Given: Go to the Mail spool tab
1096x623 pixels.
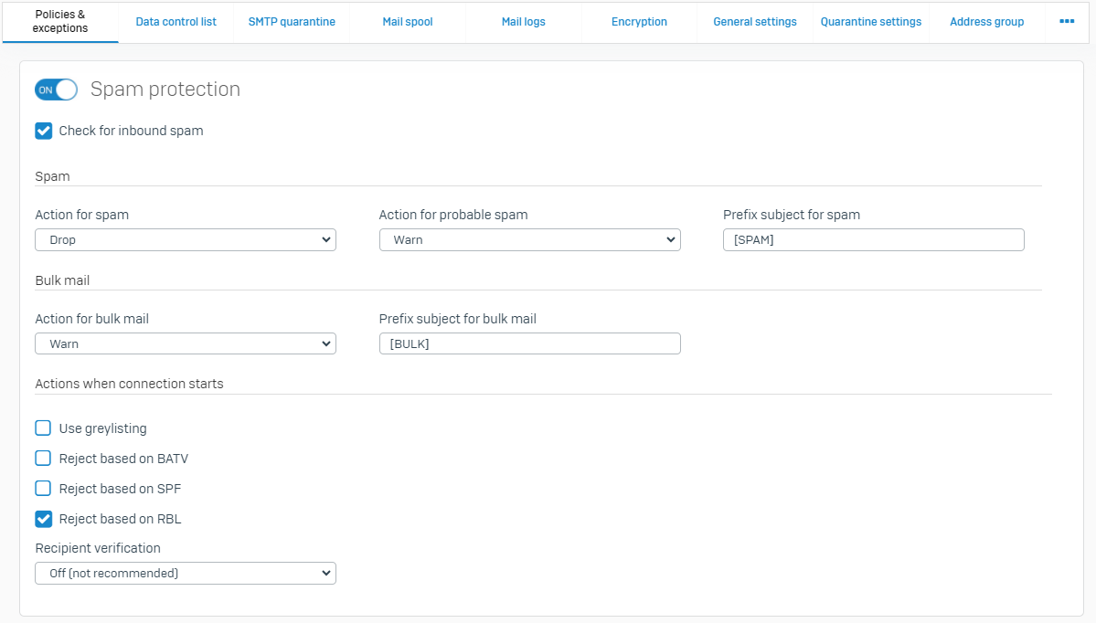Looking at the screenshot, I should 408,22.
